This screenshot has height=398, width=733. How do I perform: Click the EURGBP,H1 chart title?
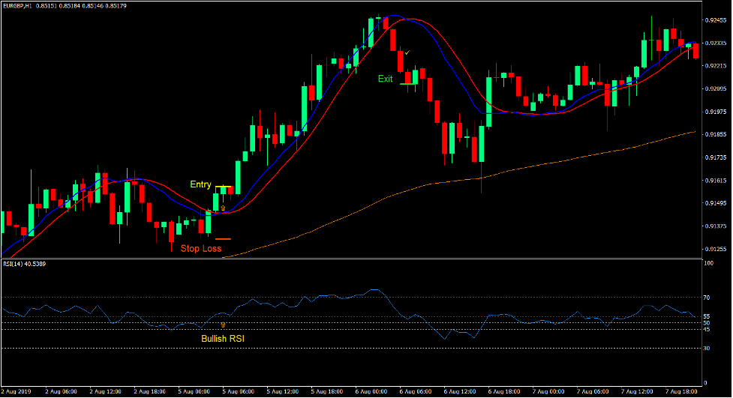click(23, 6)
